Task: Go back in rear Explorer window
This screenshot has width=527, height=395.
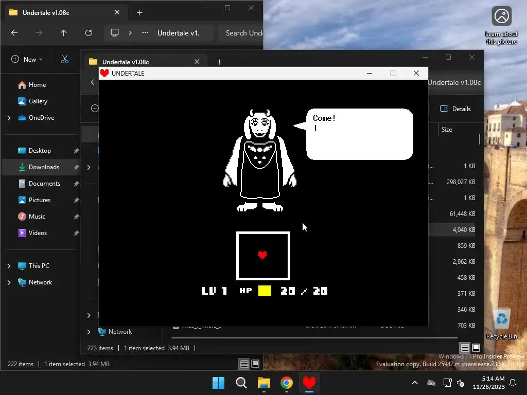Action: 14,33
